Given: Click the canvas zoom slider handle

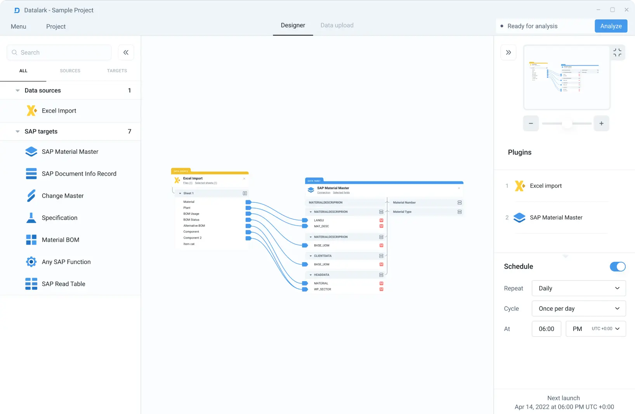Looking at the screenshot, I should tap(567, 124).
